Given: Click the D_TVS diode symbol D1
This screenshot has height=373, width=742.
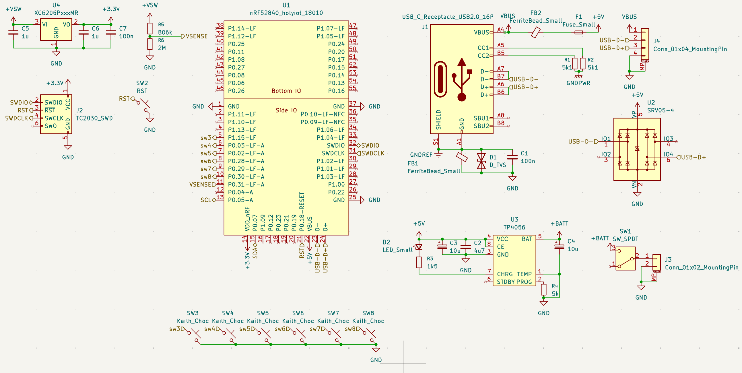Looking at the screenshot, I should pos(481,161).
